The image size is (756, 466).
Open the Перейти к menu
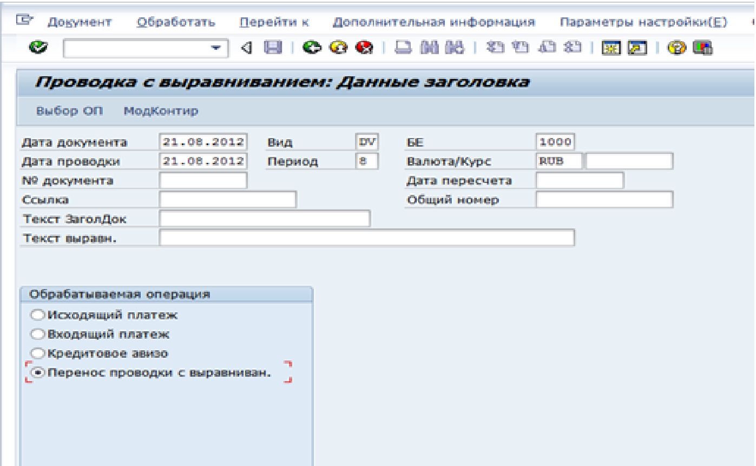[273, 22]
